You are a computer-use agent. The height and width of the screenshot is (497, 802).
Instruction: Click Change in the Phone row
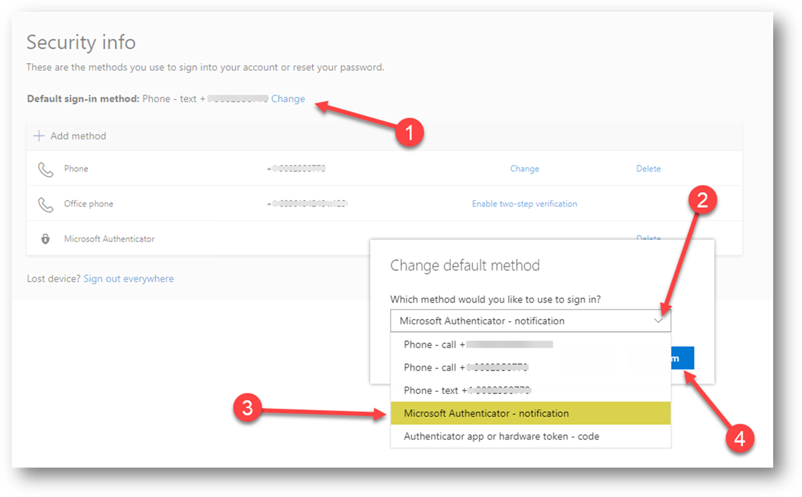[x=524, y=169]
